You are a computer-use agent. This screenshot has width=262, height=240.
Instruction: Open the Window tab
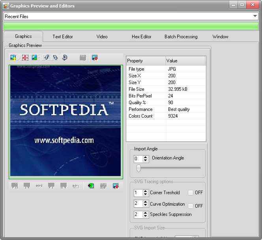pos(220,37)
